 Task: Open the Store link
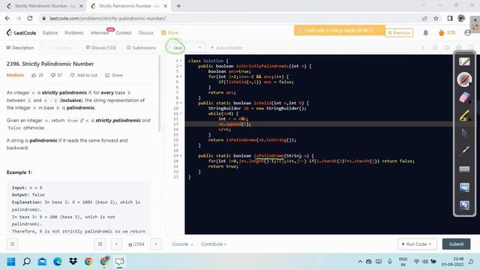click(170, 33)
